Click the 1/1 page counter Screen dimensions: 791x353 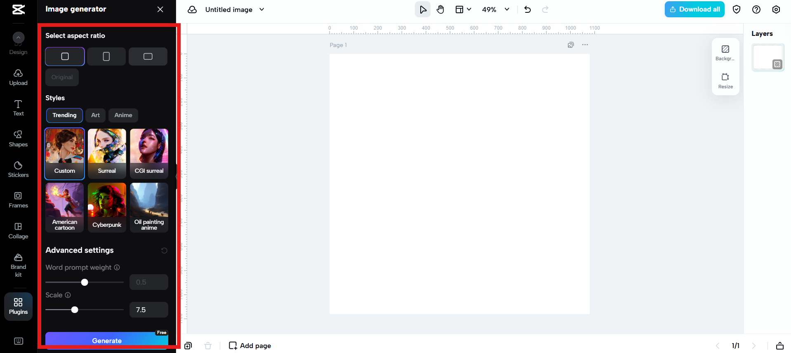pyautogui.click(x=736, y=346)
